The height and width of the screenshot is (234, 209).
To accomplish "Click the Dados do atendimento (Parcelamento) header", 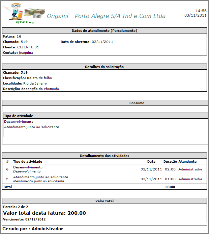I will 104,30.
